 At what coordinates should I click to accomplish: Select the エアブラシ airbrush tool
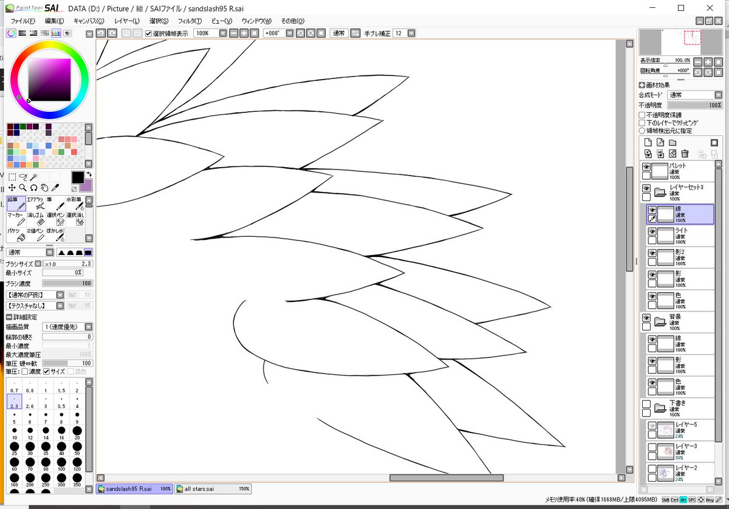pyautogui.click(x=36, y=203)
